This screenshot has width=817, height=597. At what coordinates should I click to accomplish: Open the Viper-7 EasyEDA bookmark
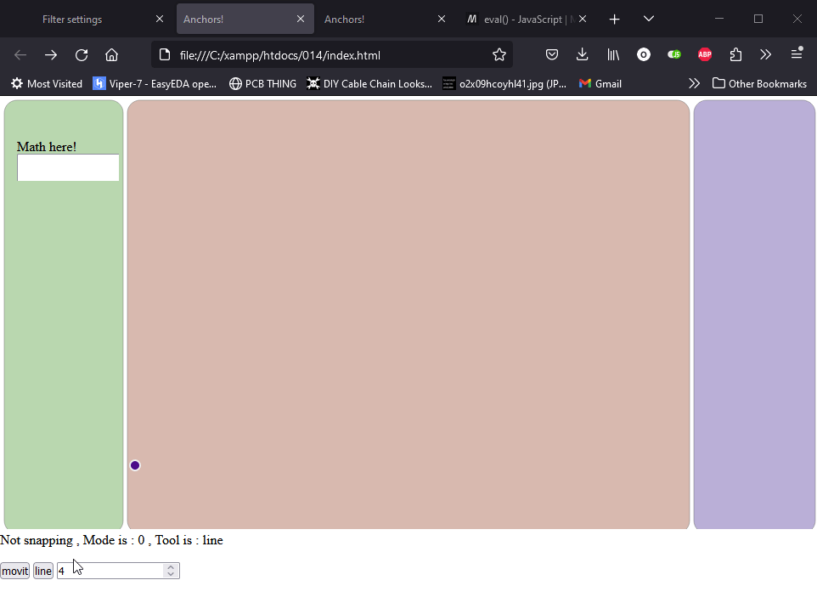155,83
